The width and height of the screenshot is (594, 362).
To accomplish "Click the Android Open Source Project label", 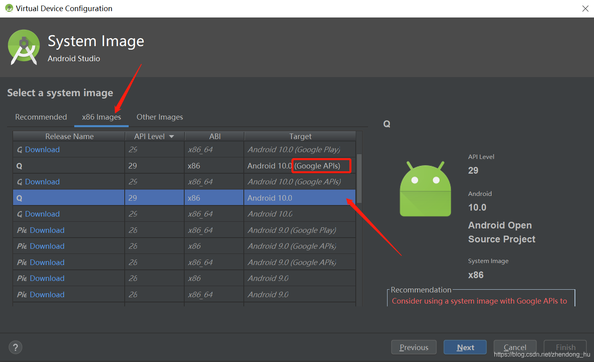I will click(501, 232).
